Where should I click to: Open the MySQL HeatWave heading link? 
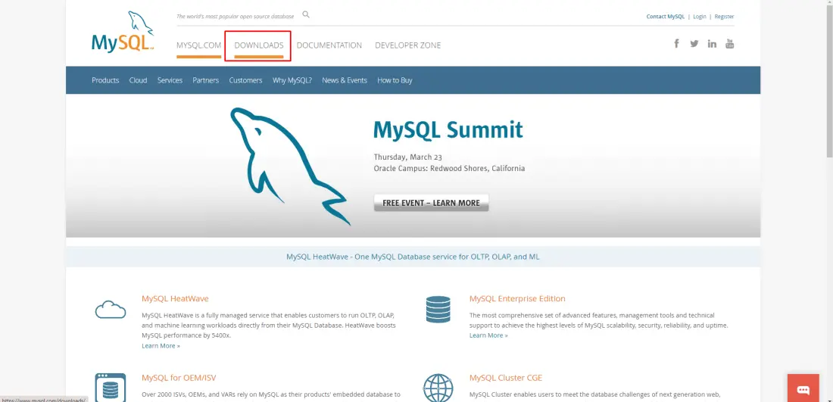pos(175,298)
